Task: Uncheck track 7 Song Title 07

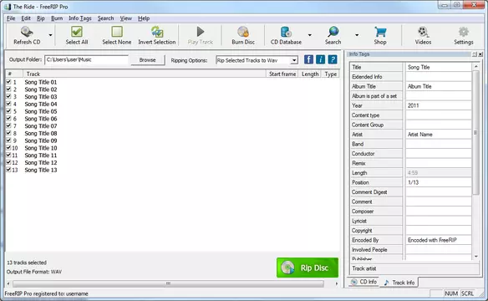Action: tap(8, 125)
